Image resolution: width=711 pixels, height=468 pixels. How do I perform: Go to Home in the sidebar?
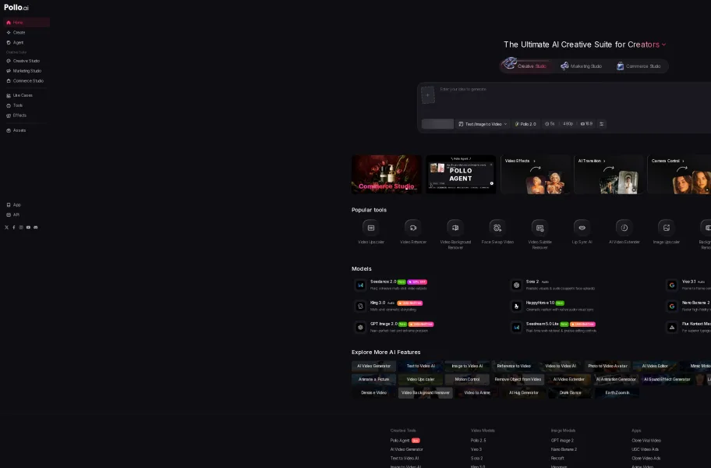tap(27, 22)
